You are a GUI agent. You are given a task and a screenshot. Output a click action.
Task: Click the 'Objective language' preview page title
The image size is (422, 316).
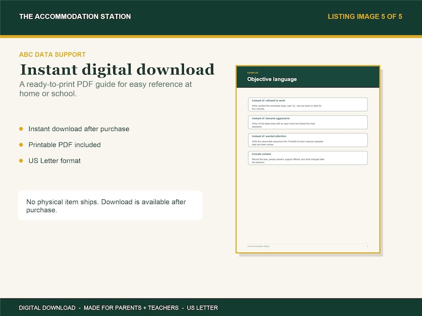click(272, 79)
